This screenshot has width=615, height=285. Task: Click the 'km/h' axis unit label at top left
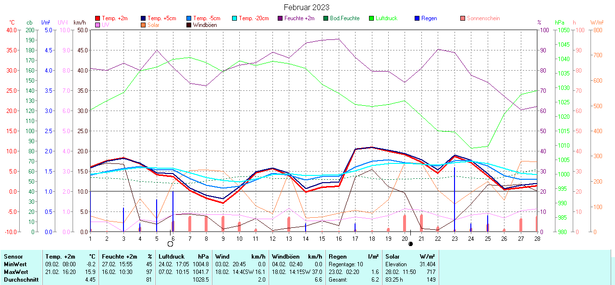click(80, 23)
